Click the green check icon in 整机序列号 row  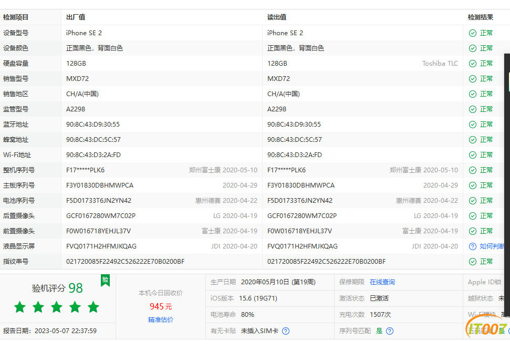(473, 170)
